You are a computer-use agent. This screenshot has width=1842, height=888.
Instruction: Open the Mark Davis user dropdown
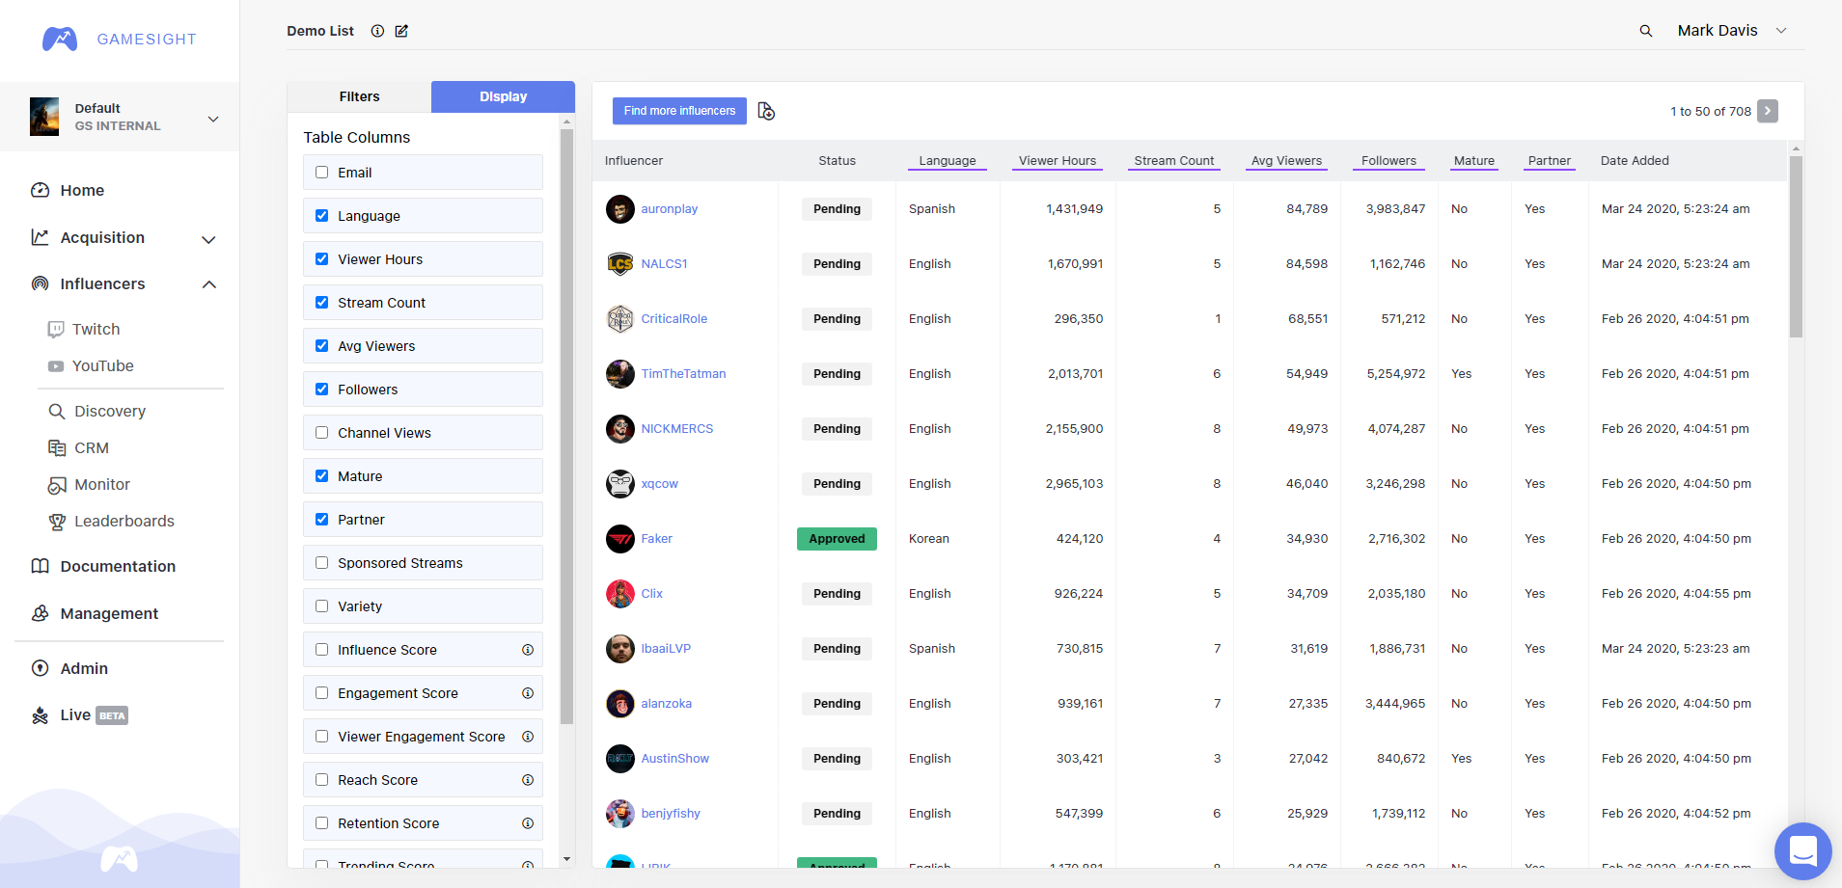(1781, 31)
